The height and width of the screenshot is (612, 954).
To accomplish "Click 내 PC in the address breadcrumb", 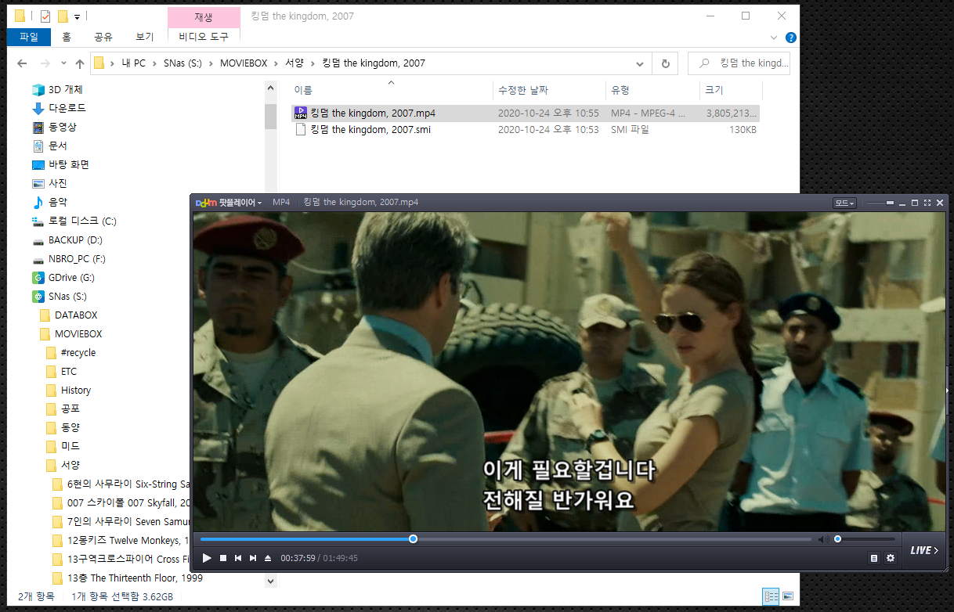I will click(x=133, y=63).
